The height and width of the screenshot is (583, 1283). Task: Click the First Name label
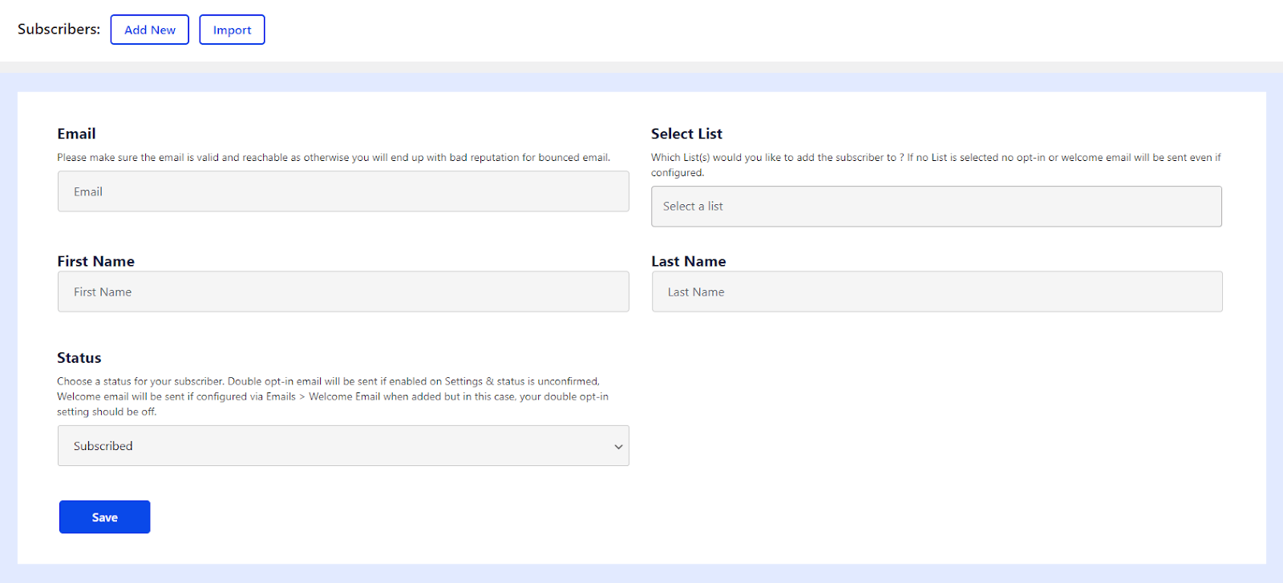(95, 261)
